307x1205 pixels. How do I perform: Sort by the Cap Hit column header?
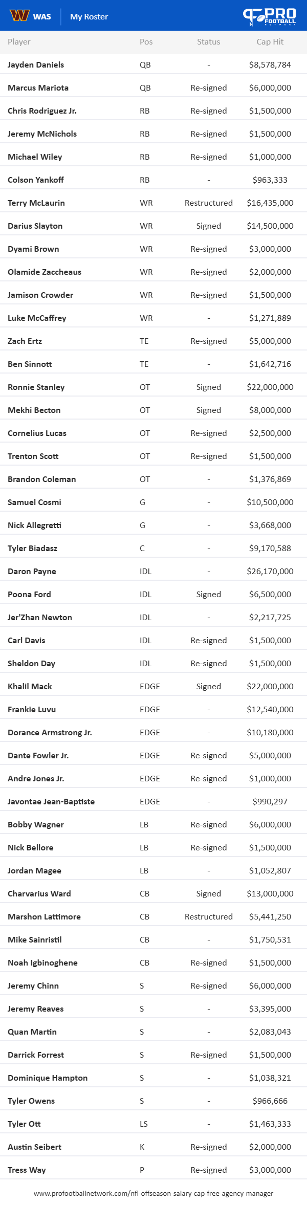coord(270,42)
